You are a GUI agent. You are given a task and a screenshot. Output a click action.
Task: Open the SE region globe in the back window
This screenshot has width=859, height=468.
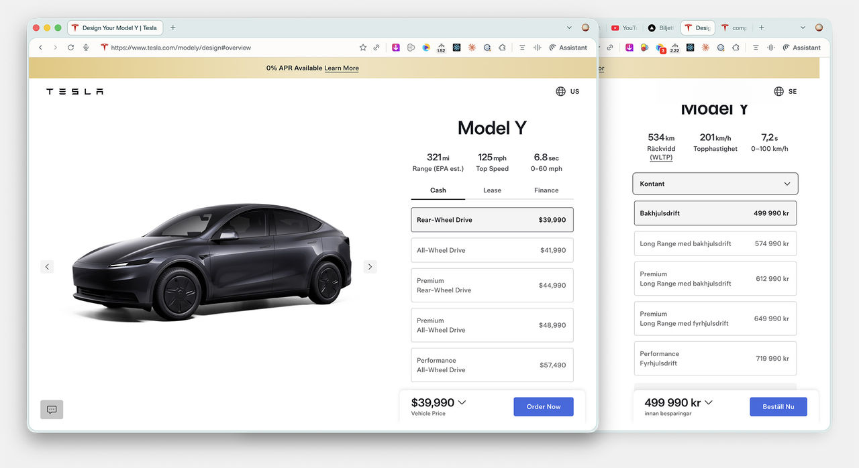coord(785,91)
